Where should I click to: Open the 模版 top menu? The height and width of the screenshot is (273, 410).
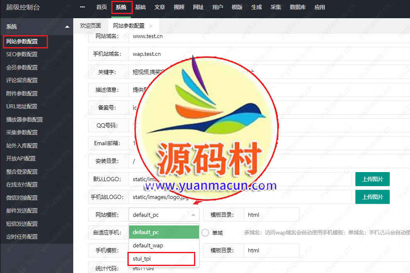237,7
